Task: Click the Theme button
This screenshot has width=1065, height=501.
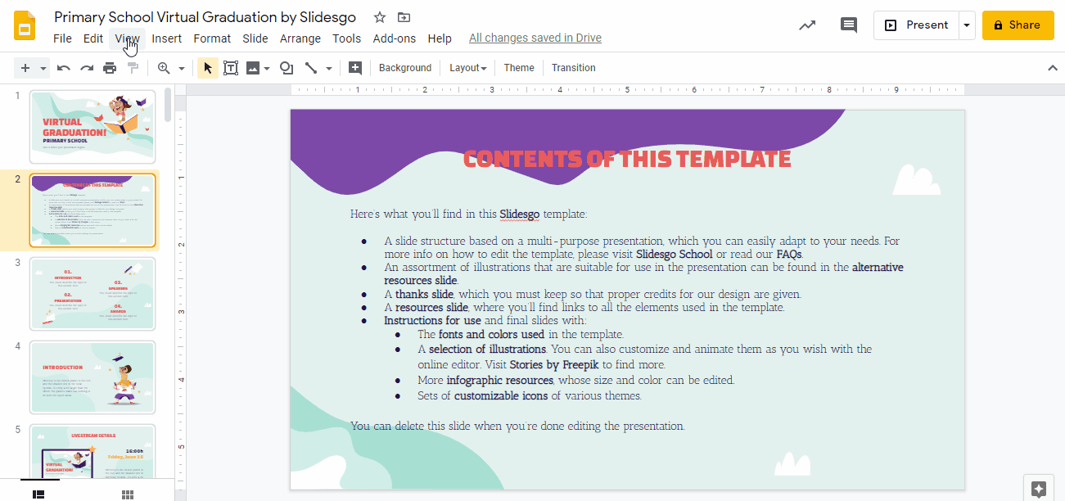Action: [519, 68]
